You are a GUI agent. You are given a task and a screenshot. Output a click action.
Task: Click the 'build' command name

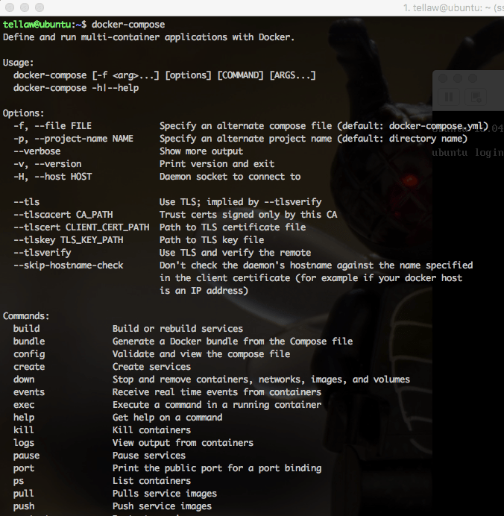26,329
